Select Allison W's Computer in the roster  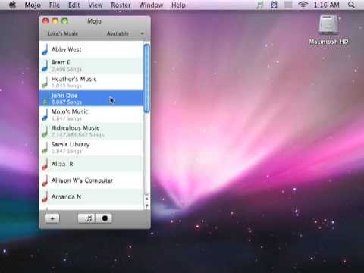click(91, 180)
